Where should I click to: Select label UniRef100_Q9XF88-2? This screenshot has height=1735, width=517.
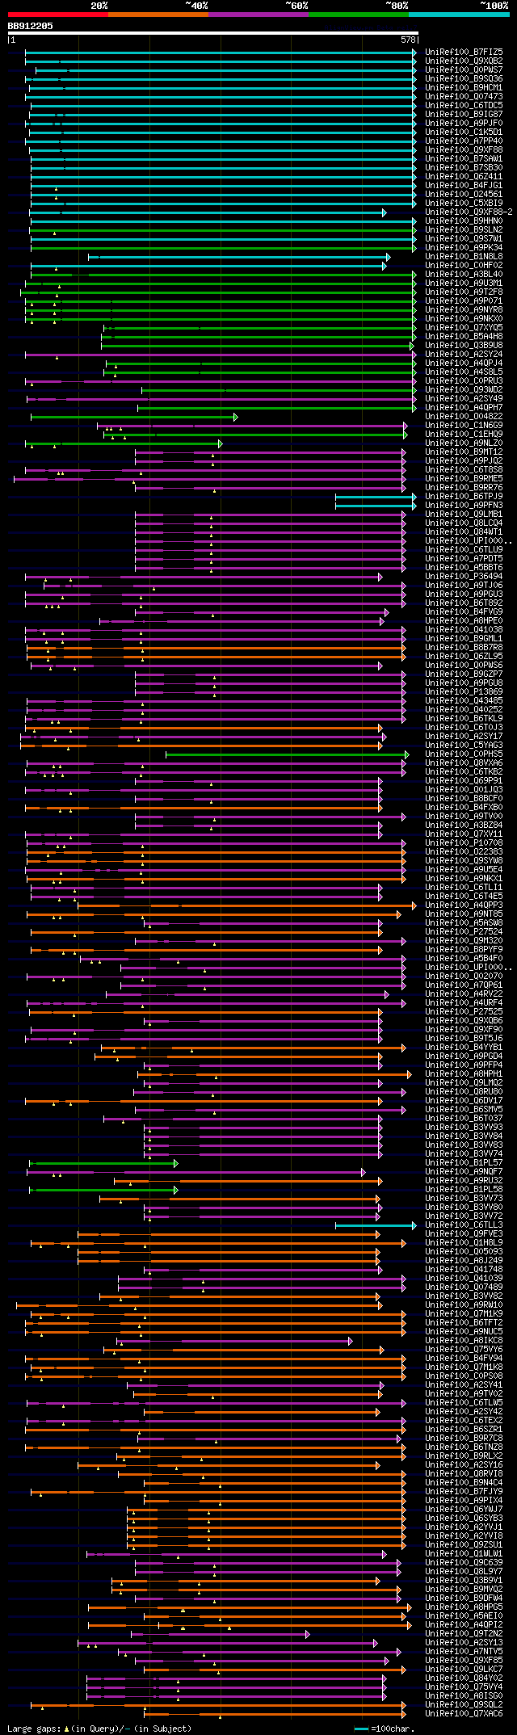pos(469,212)
